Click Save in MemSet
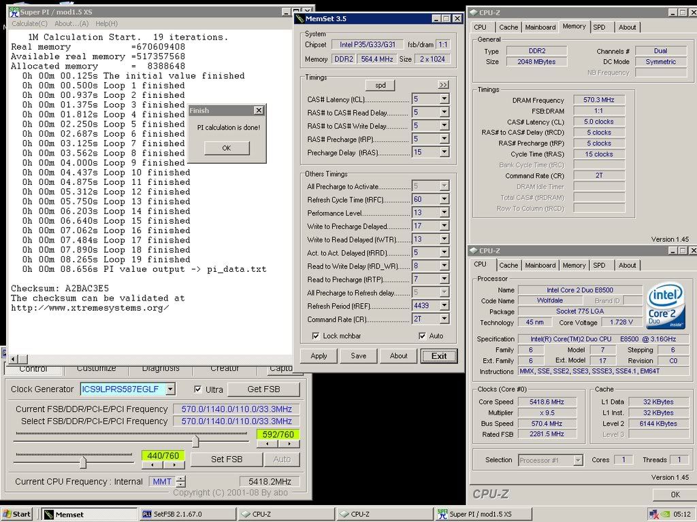The height and width of the screenshot is (522, 697). coord(359,356)
